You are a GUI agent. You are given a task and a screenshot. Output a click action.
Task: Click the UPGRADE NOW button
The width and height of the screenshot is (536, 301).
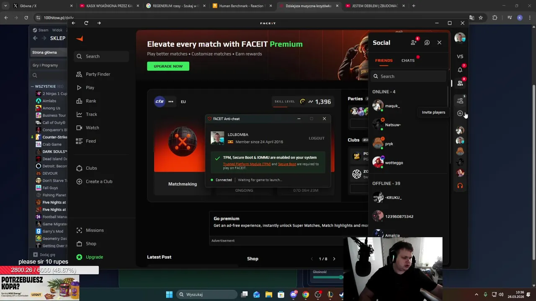tap(168, 66)
